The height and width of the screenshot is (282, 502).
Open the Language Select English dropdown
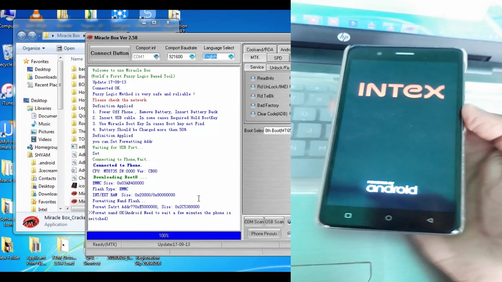click(x=231, y=57)
